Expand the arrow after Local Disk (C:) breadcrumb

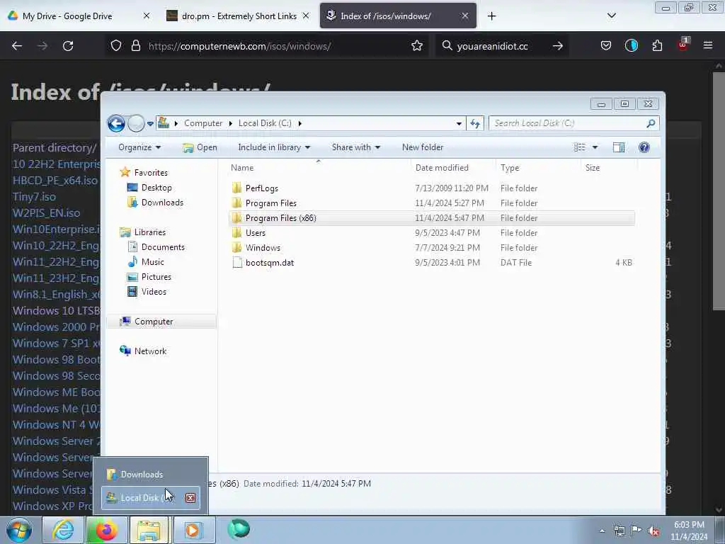pyautogui.click(x=300, y=123)
